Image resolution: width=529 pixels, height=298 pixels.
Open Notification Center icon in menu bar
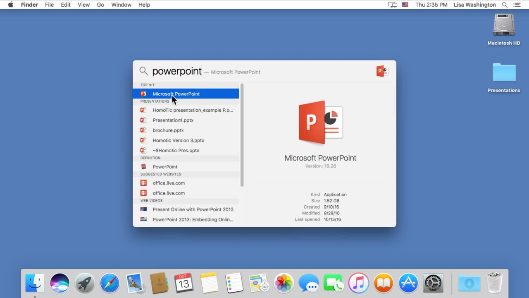(517, 5)
